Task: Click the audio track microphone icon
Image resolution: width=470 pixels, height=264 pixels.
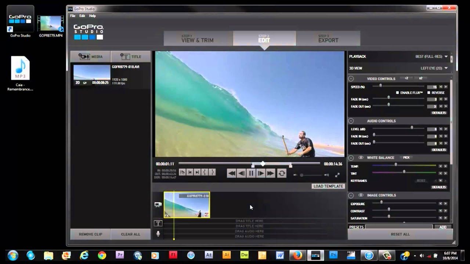Action: click(158, 234)
